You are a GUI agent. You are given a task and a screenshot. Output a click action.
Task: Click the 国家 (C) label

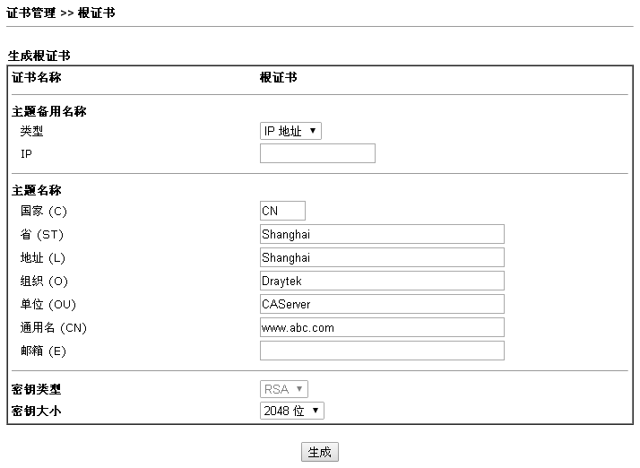coord(44,211)
